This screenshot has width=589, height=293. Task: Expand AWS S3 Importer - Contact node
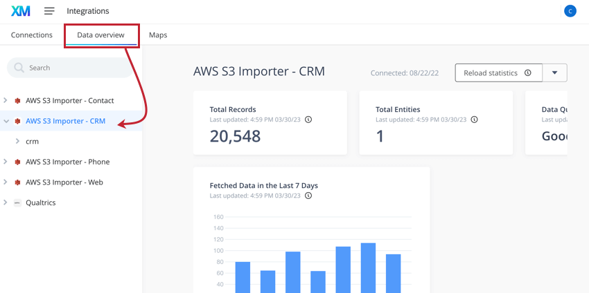[x=6, y=100]
